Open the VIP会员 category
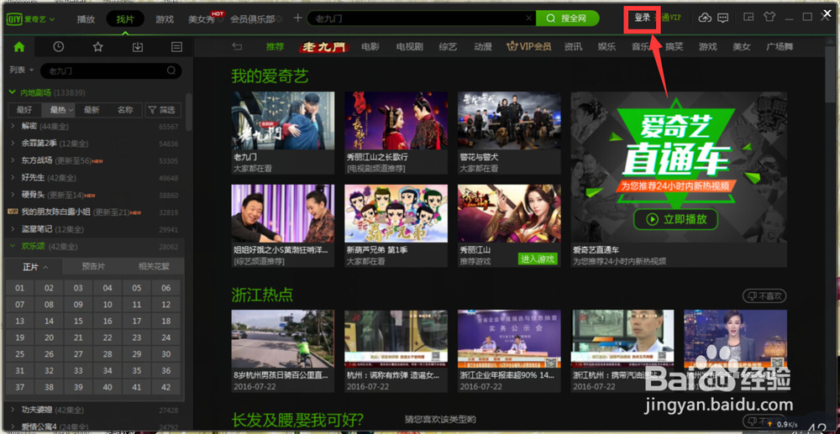Image resolution: width=840 pixels, height=434 pixels. click(x=529, y=46)
